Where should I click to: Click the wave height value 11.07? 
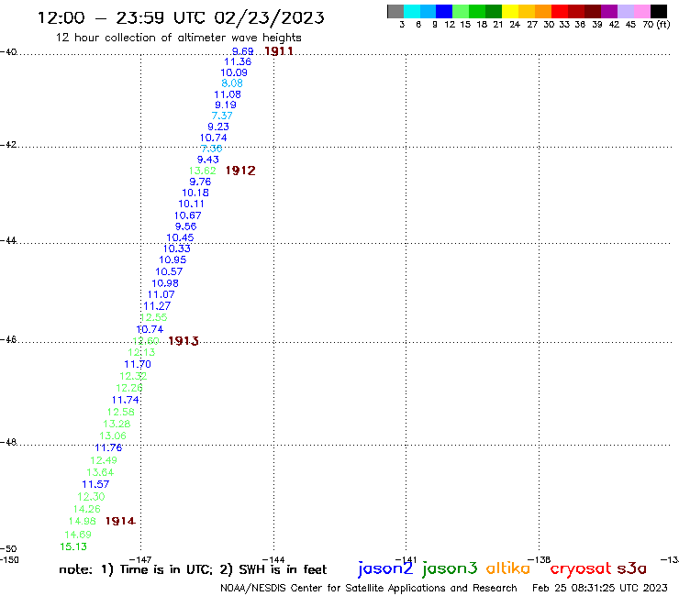[161, 294]
